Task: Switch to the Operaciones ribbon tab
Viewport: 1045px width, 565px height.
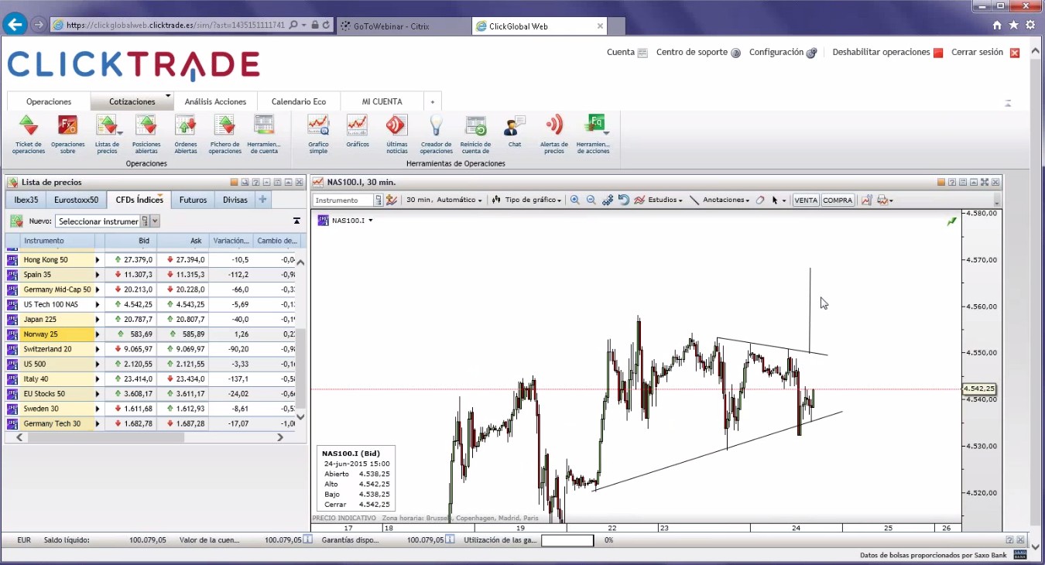Action: (x=49, y=101)
